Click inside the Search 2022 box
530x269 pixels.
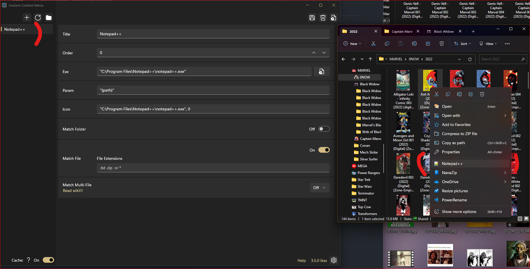pyautogui.click(x=501, y=59)
